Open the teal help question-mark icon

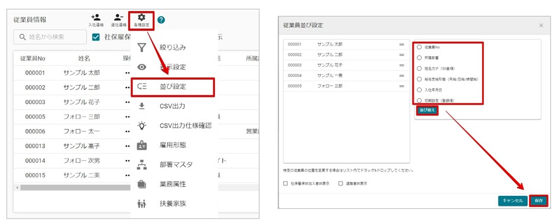click(161, 20)
